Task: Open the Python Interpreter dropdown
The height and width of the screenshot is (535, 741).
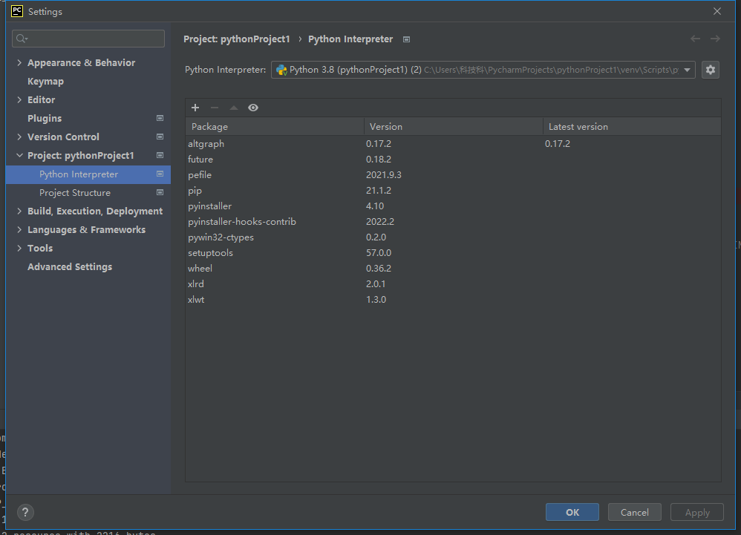Action: (x=483, y=70)
